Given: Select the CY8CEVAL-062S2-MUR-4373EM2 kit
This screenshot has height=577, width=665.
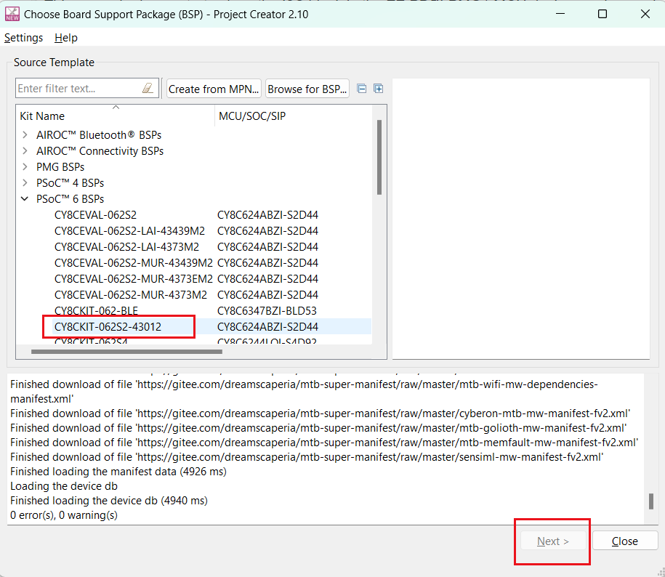Looking at the screenshot, I should point(133,279).
